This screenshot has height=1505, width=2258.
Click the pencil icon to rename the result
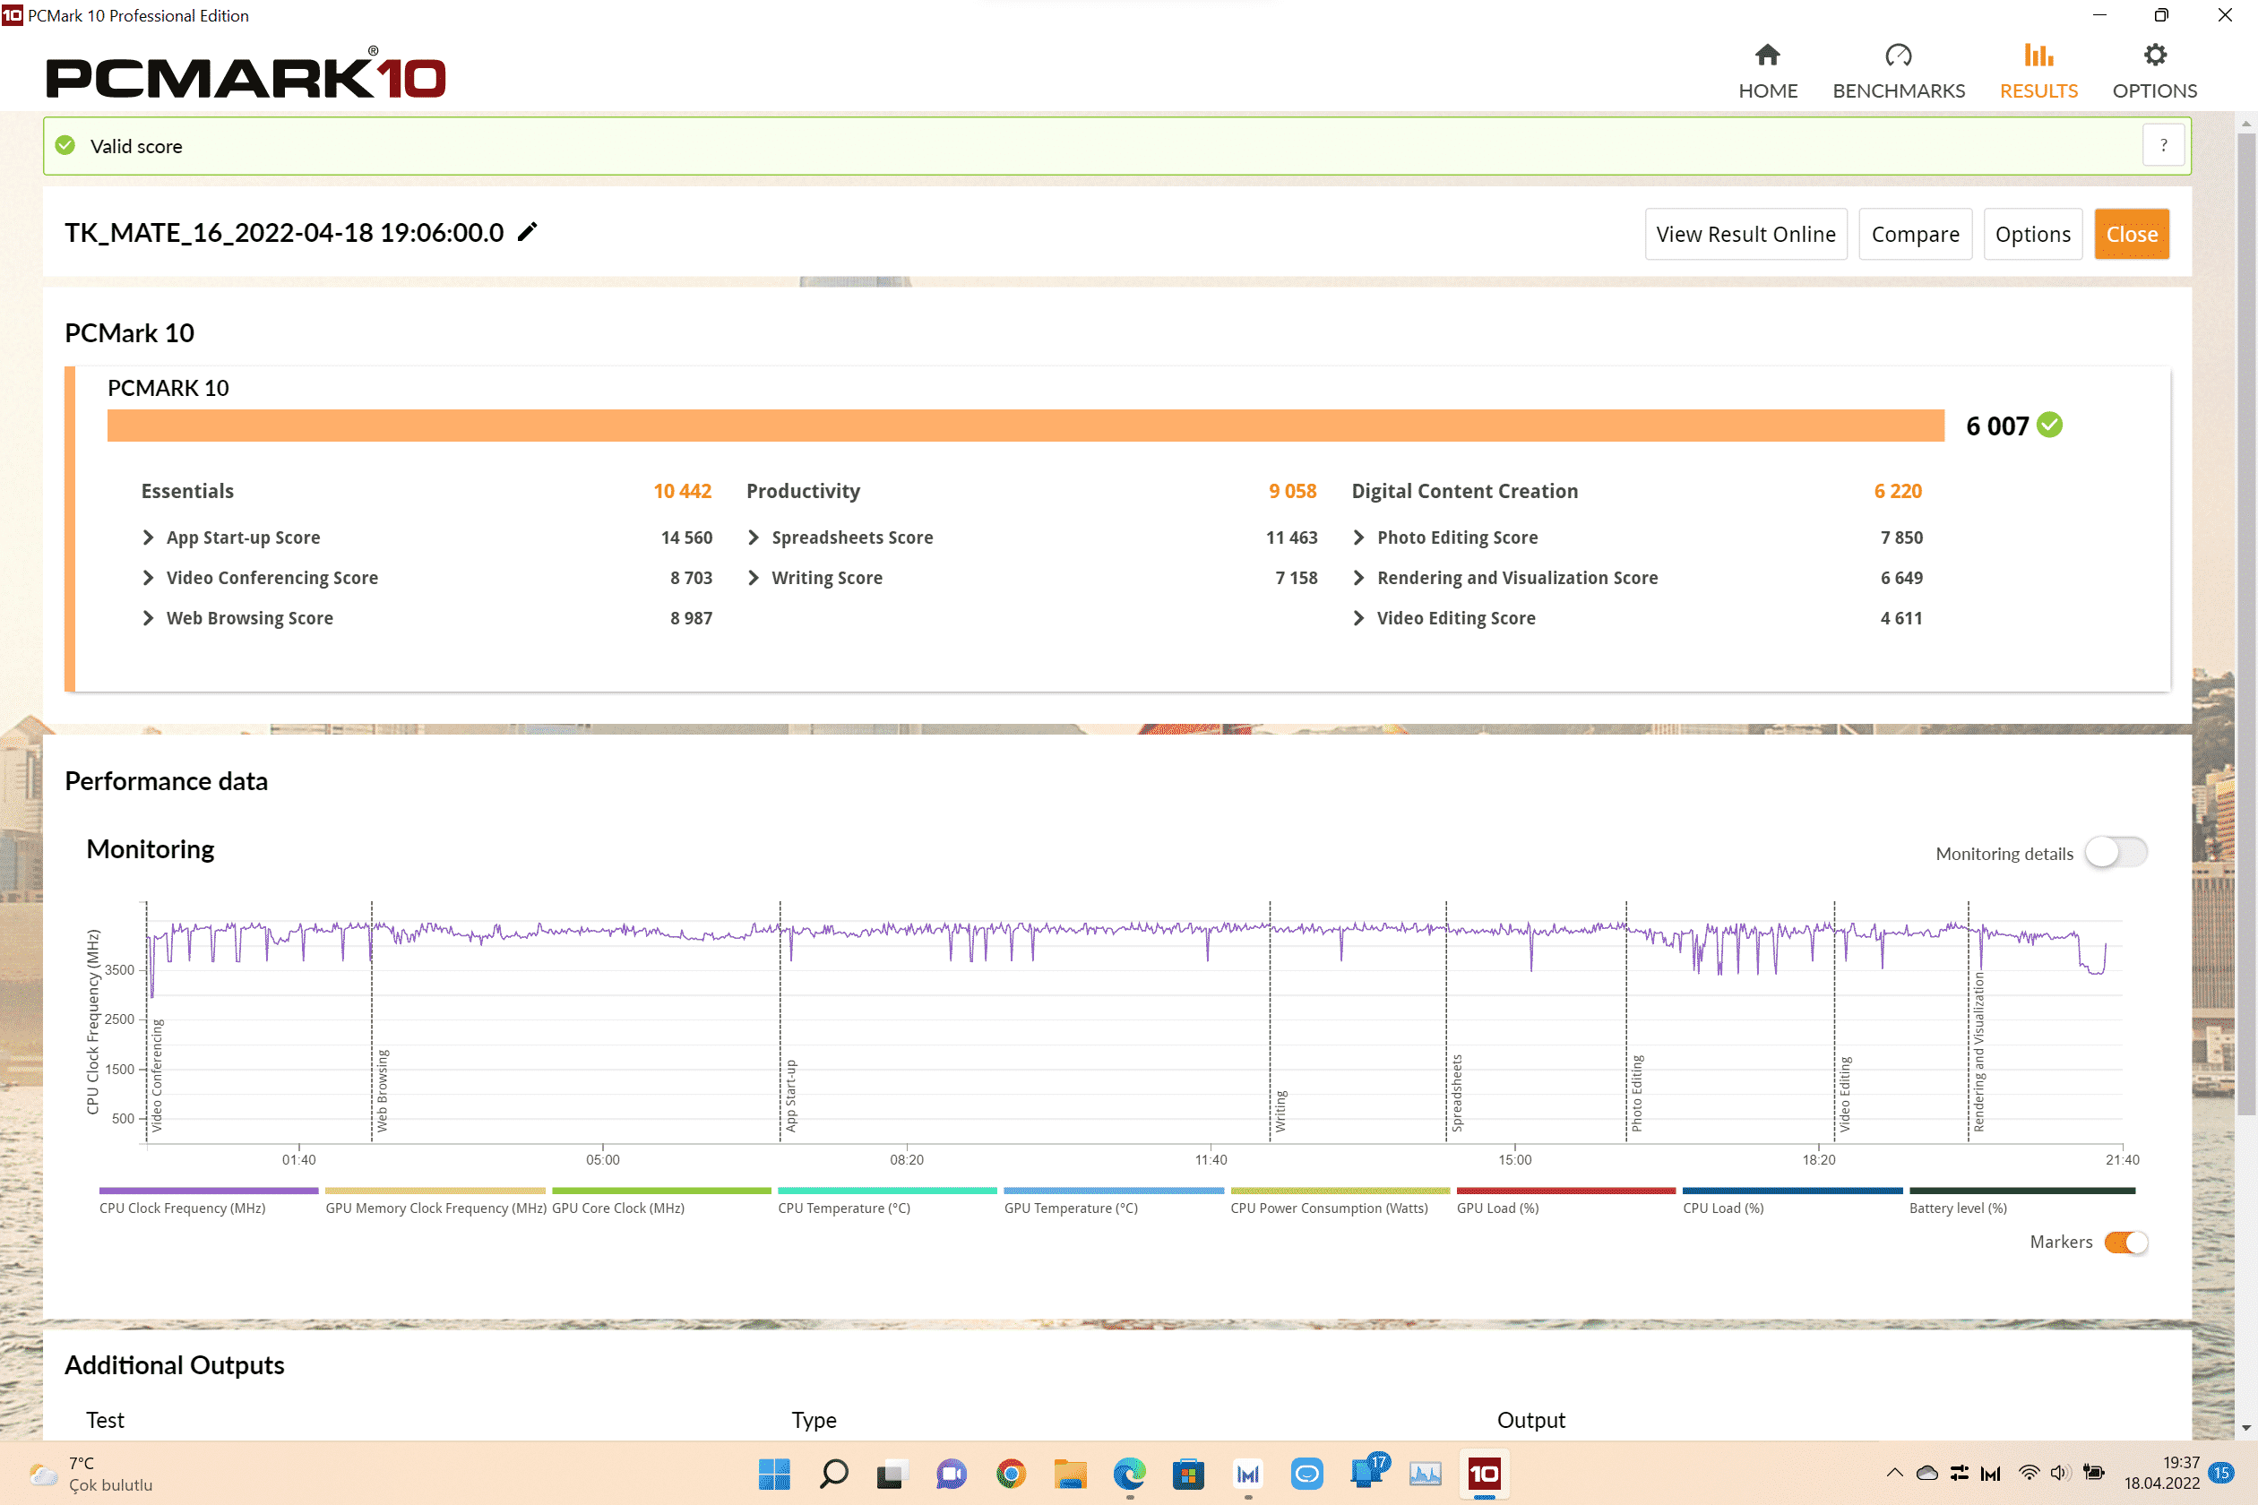coord(527,232)
